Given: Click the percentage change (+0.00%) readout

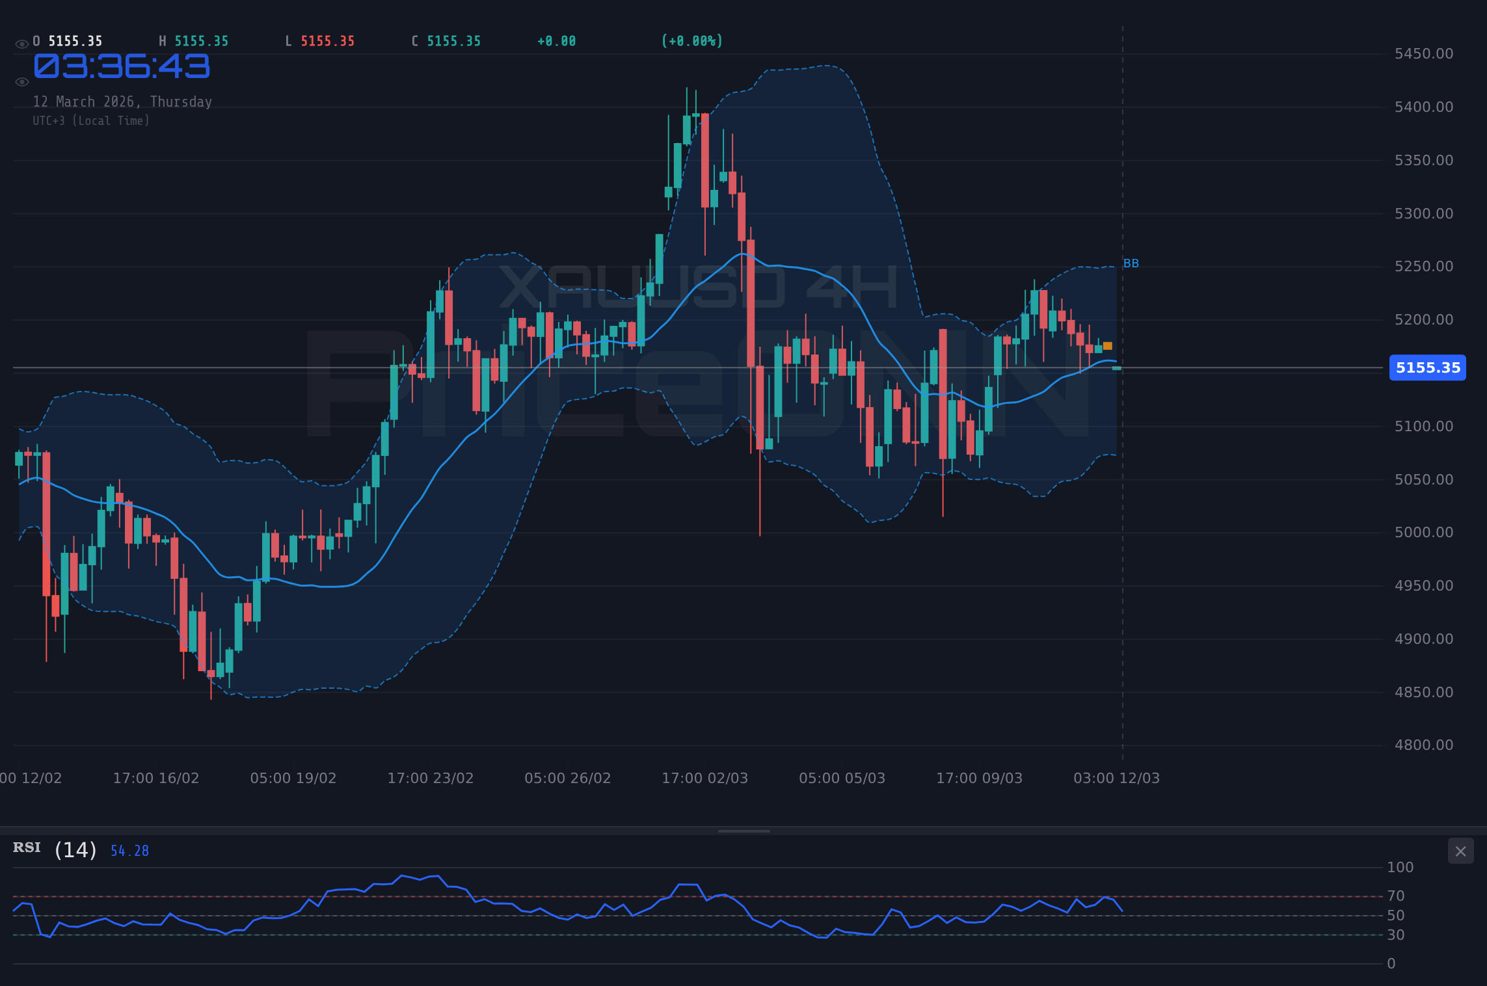Looking at the screenshot, I should (691, 40).
